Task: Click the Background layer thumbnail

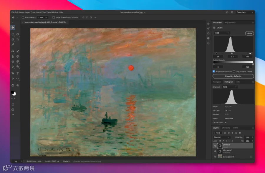Action: tap(220, 157)
